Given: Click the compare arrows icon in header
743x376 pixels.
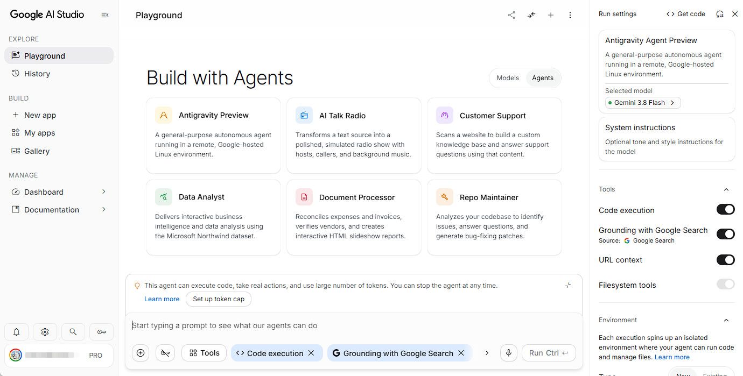Looking at the screenshot, I should tap(531, 15).
